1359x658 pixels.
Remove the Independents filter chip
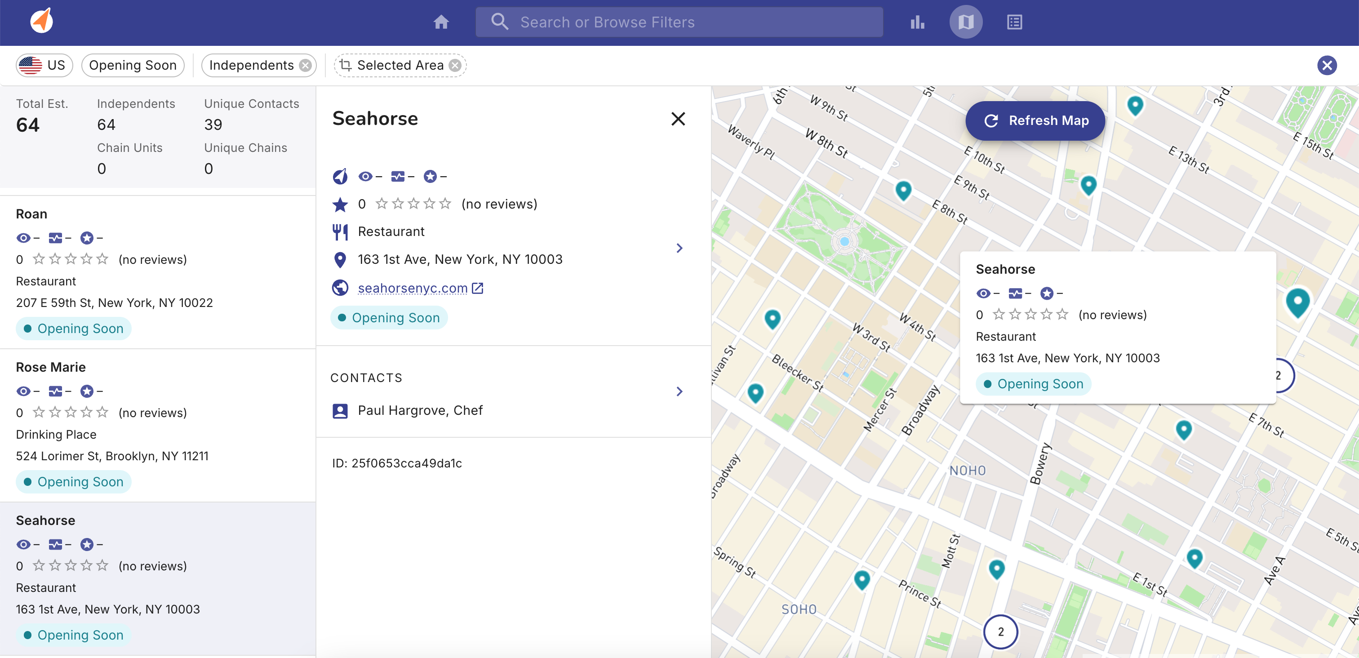click(306, 66)
